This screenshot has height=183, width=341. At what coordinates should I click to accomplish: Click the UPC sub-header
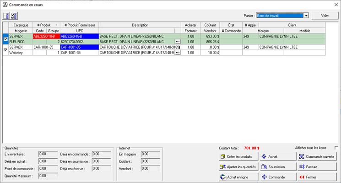click(80, 31)
